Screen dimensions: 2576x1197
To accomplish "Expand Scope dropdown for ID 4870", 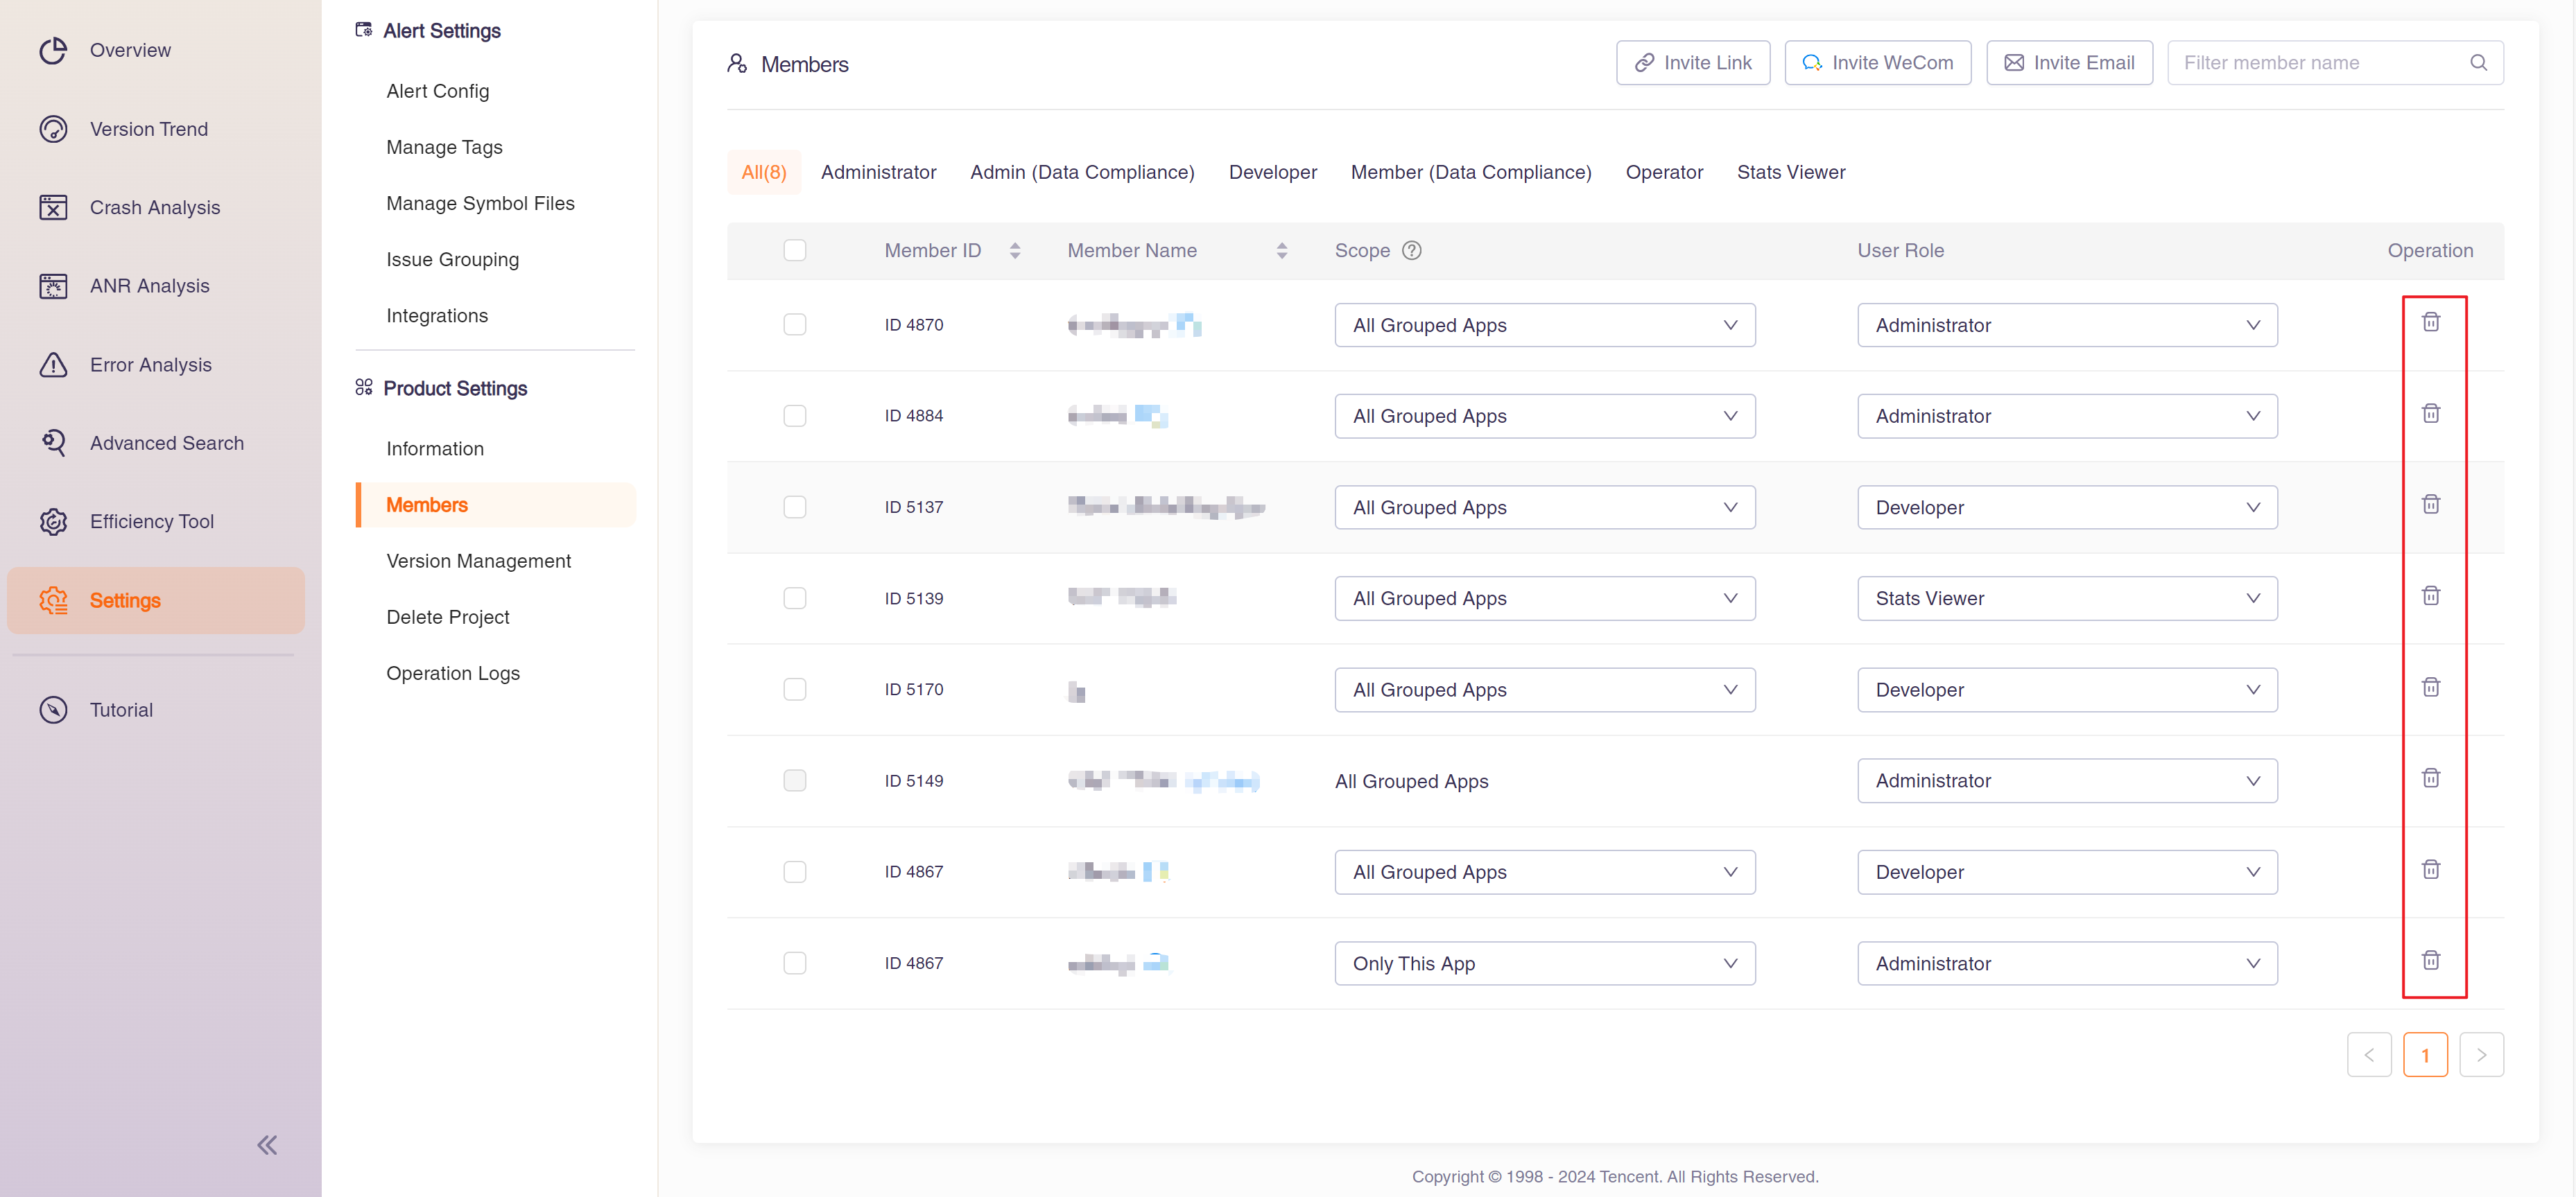I will tap(1544, 325).
